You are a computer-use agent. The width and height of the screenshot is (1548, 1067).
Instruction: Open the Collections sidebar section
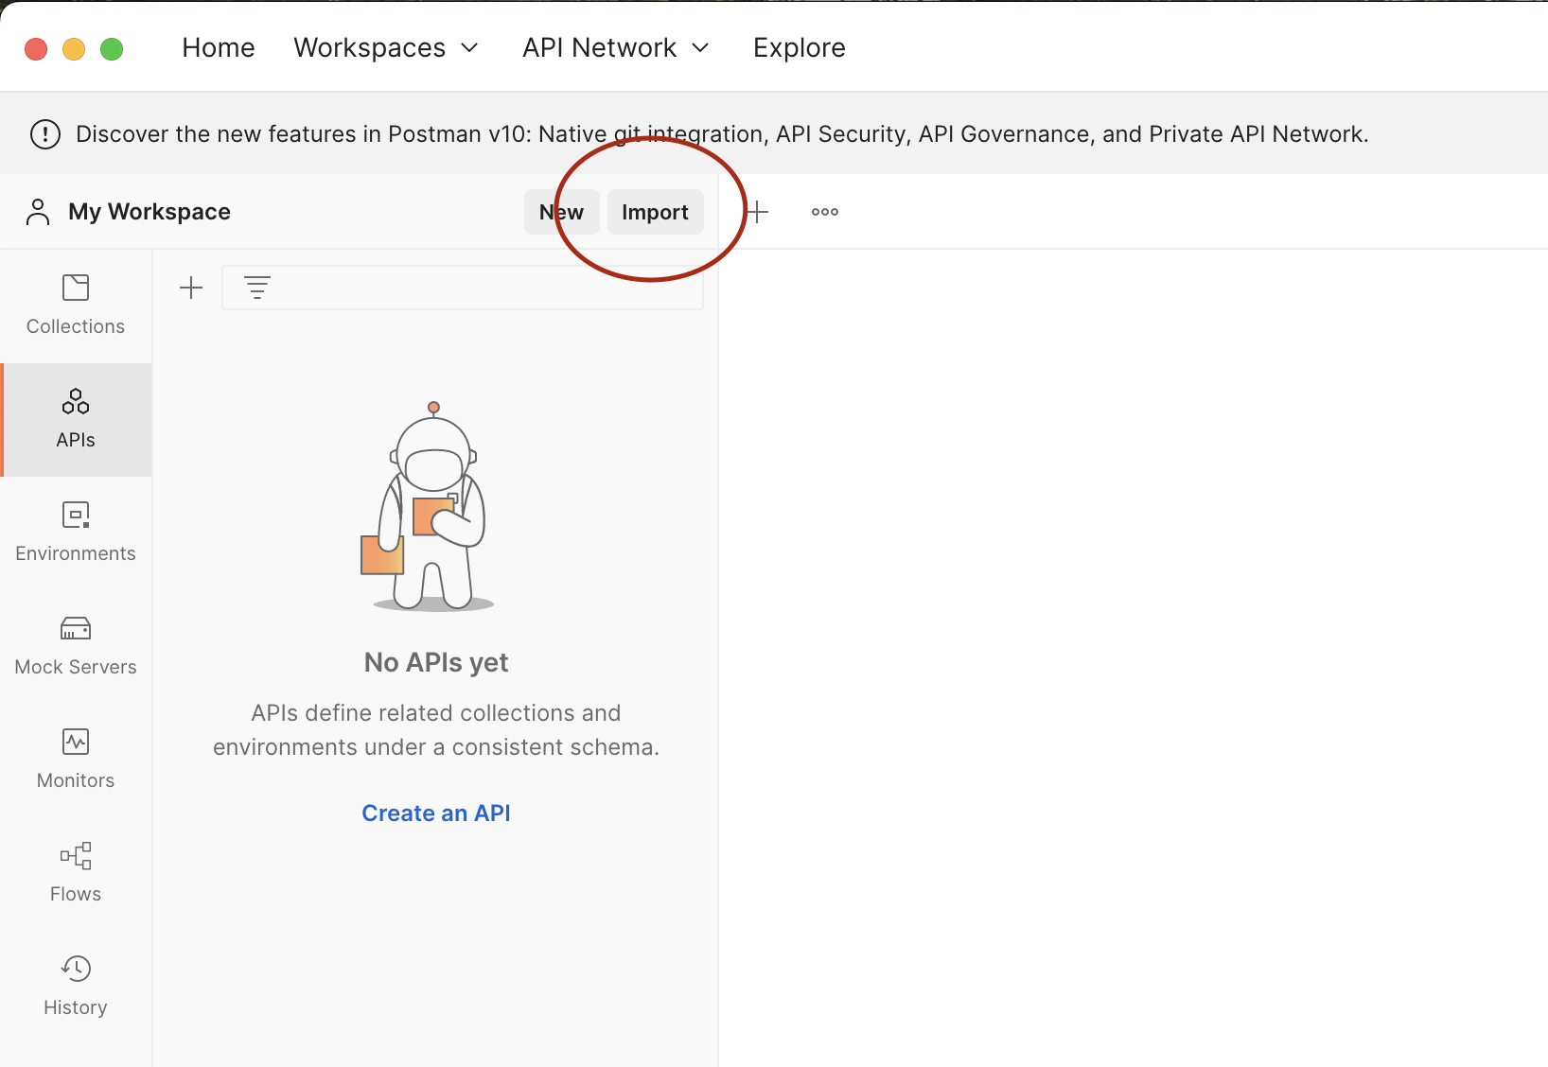point(76,306)
